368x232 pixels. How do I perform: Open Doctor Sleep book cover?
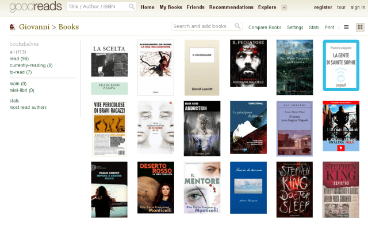pos(295,190)
